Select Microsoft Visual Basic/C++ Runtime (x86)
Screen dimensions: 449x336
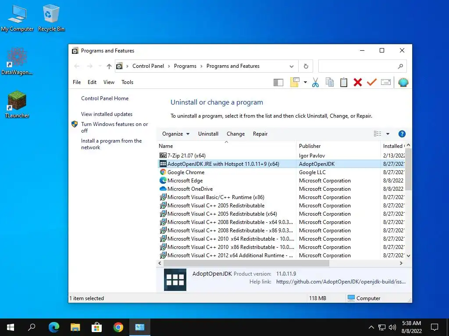[281, 197]
